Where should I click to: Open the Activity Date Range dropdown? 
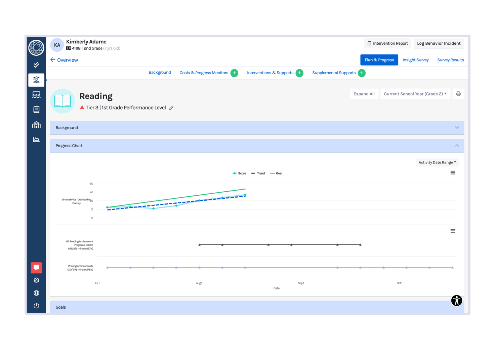tap(437, 162)
